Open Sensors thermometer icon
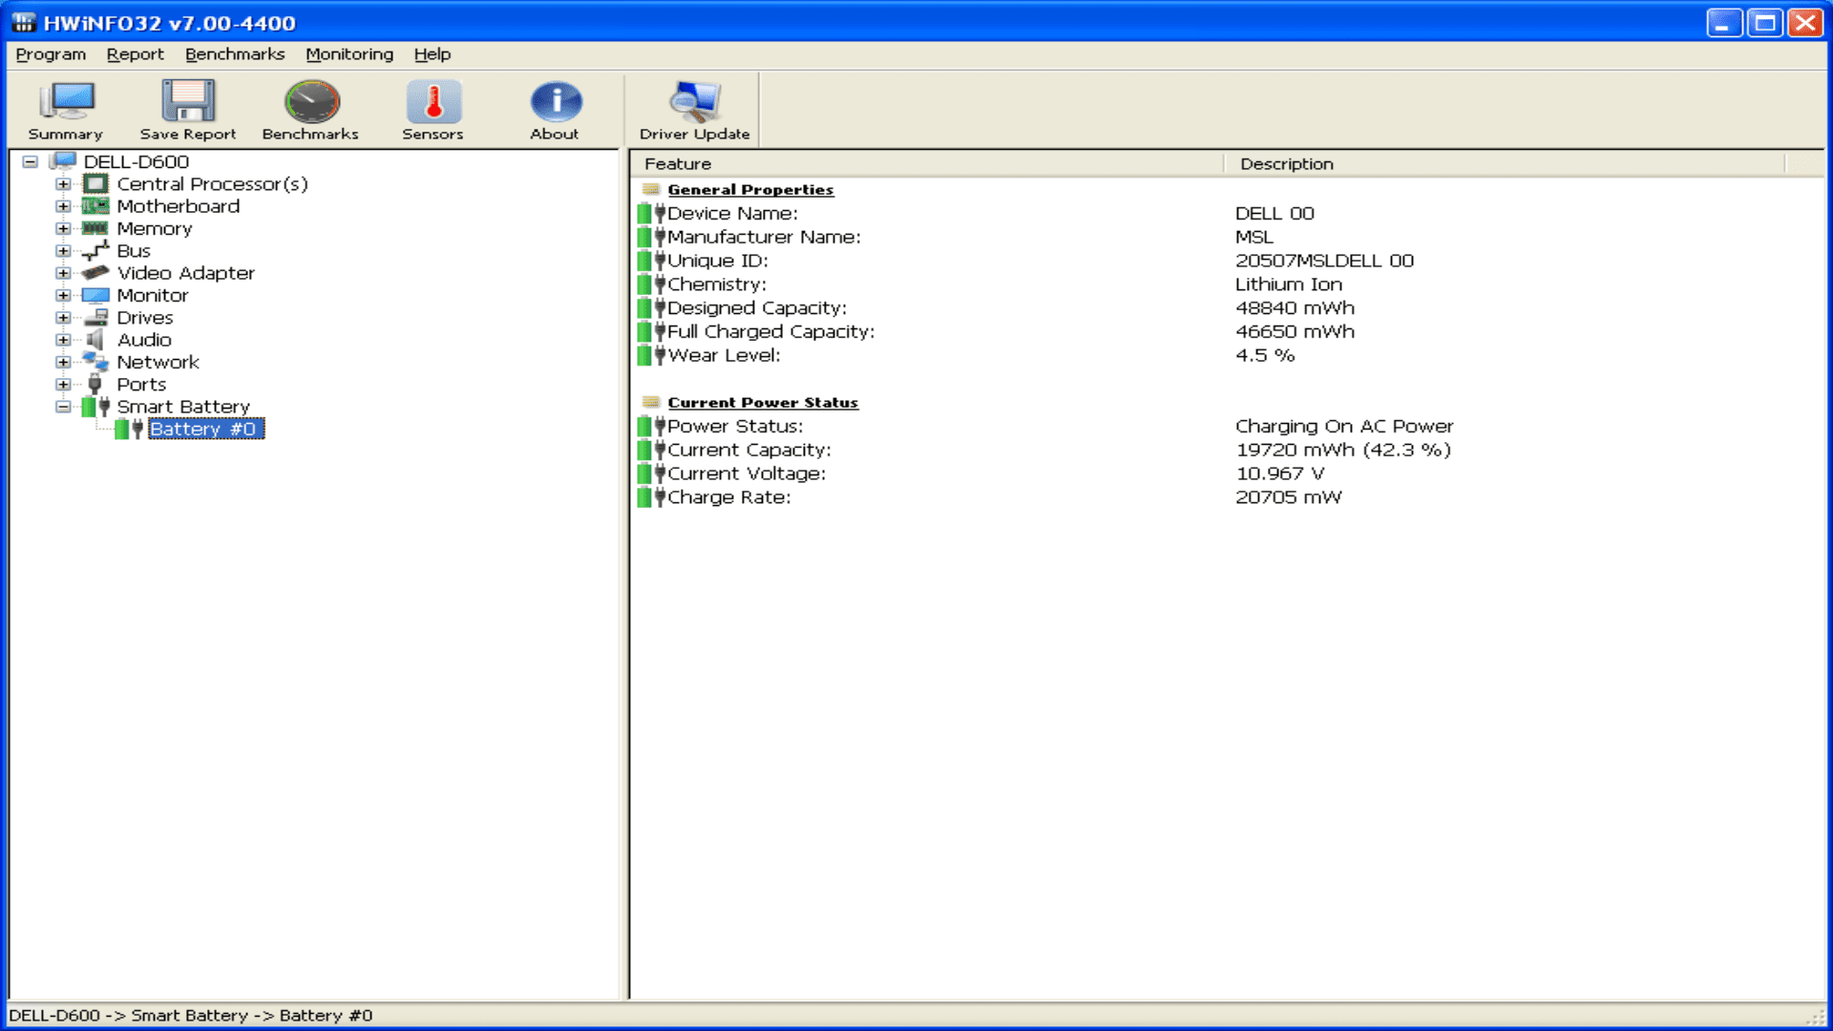 tap(432, 101)
